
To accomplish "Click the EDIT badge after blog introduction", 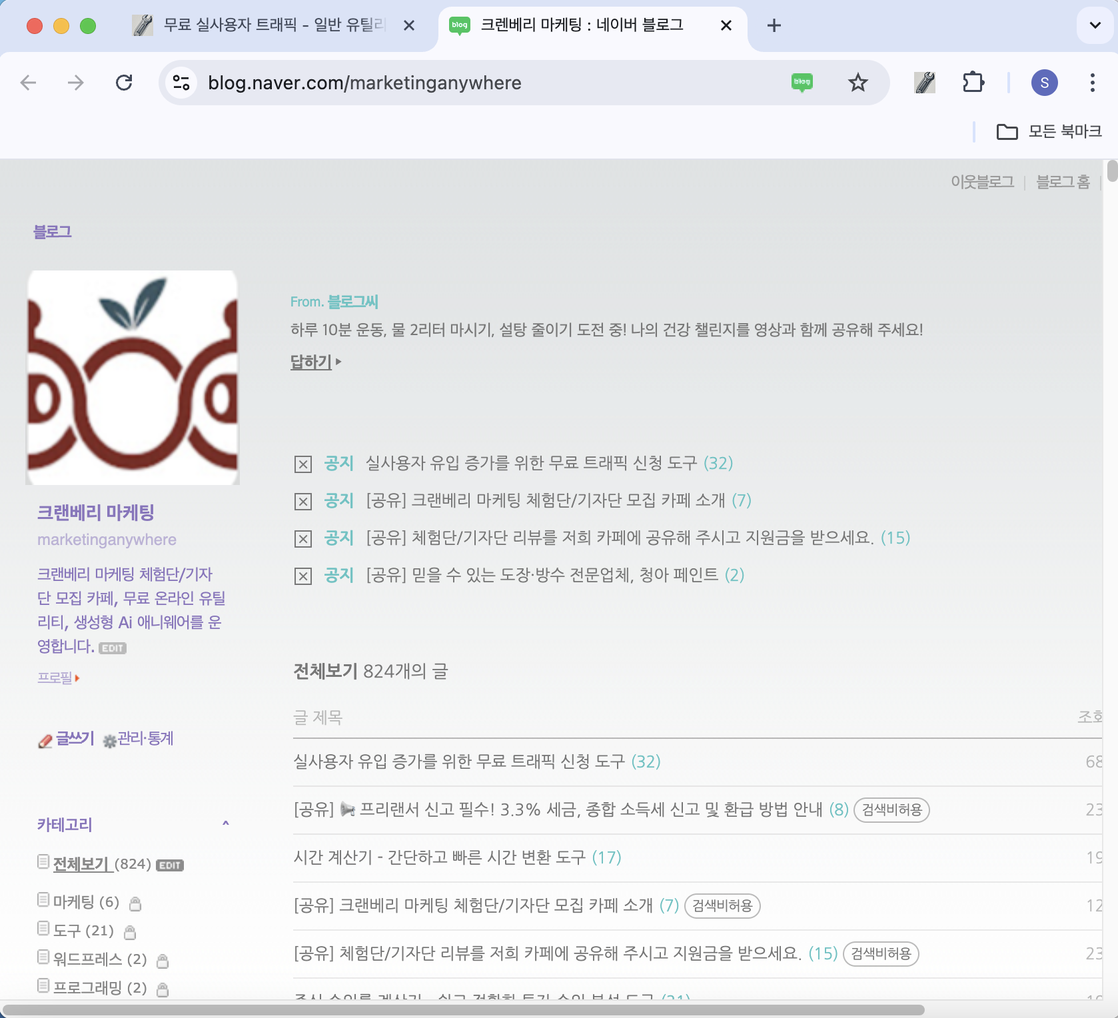I will pyautogui.click(x=113, y=648).
